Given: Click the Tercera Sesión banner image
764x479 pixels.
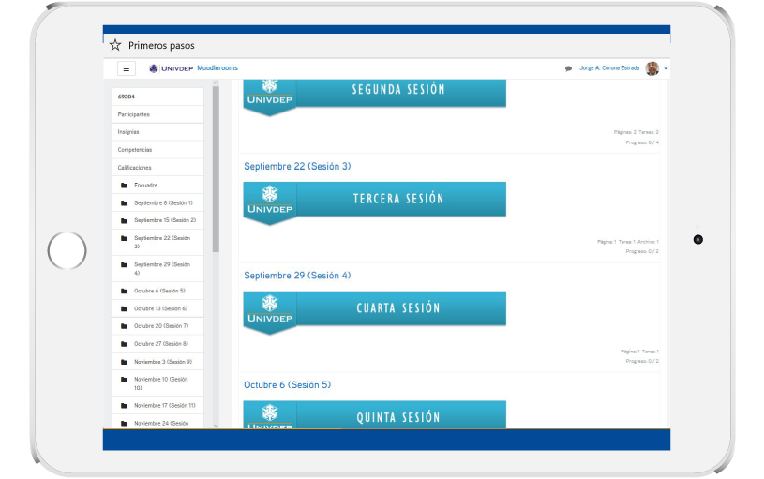Looking at the screenshot, I should tap(374, 203).
